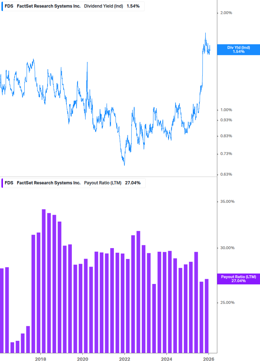Click the 27.04% value in payout legend
The height and width of the screenshot is (364, 260).
pyautogui.click(x=133, y=183)
